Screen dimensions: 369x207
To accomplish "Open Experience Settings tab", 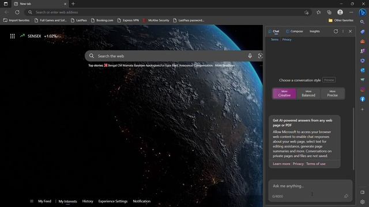I will coord(113,201).
